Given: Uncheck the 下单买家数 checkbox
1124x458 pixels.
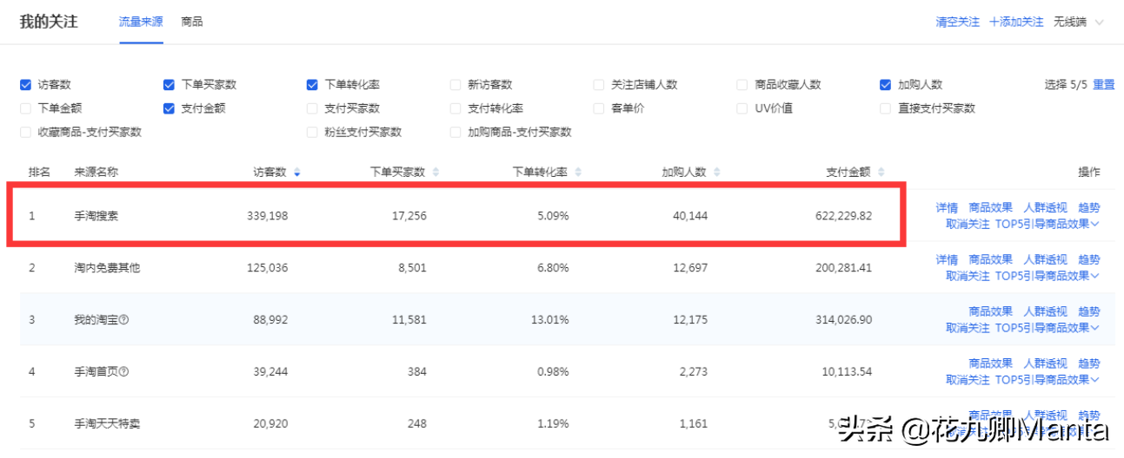Looking at the screenshot, I should (169, 85).
